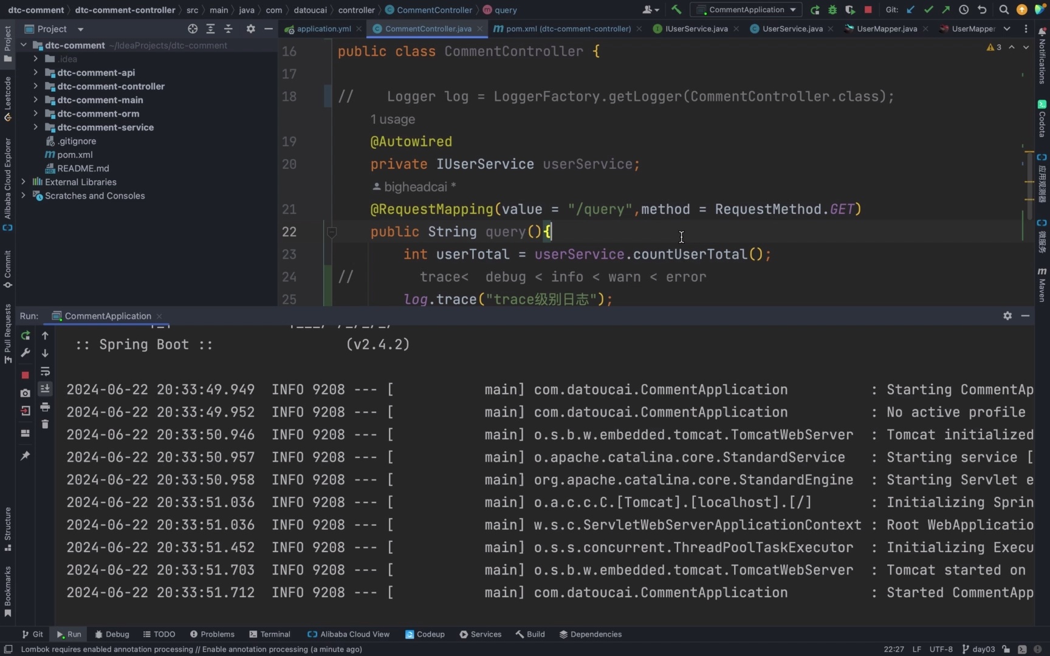The width and height of the screenshot is (1050, 656).
Task: Click the Build project hammer icon
Action: [676, 10]
